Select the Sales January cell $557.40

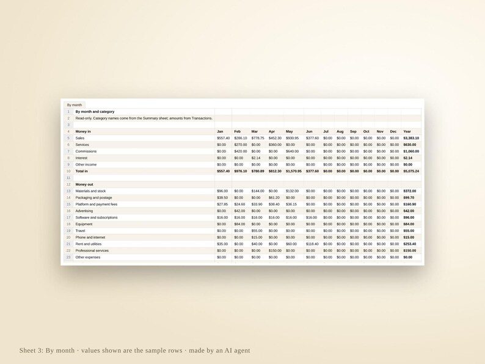(x=224, y=138)
